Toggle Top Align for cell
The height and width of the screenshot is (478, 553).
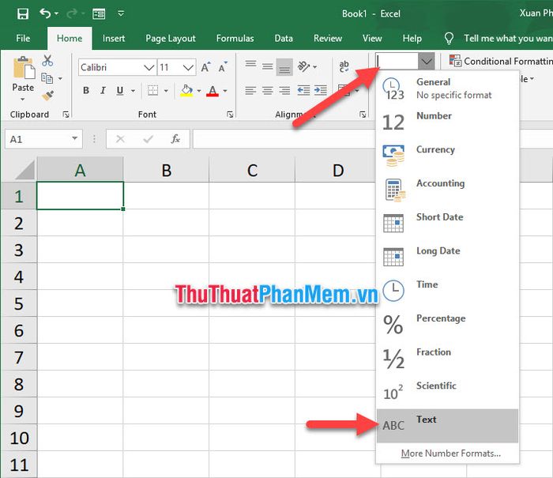tap(250, 66)
